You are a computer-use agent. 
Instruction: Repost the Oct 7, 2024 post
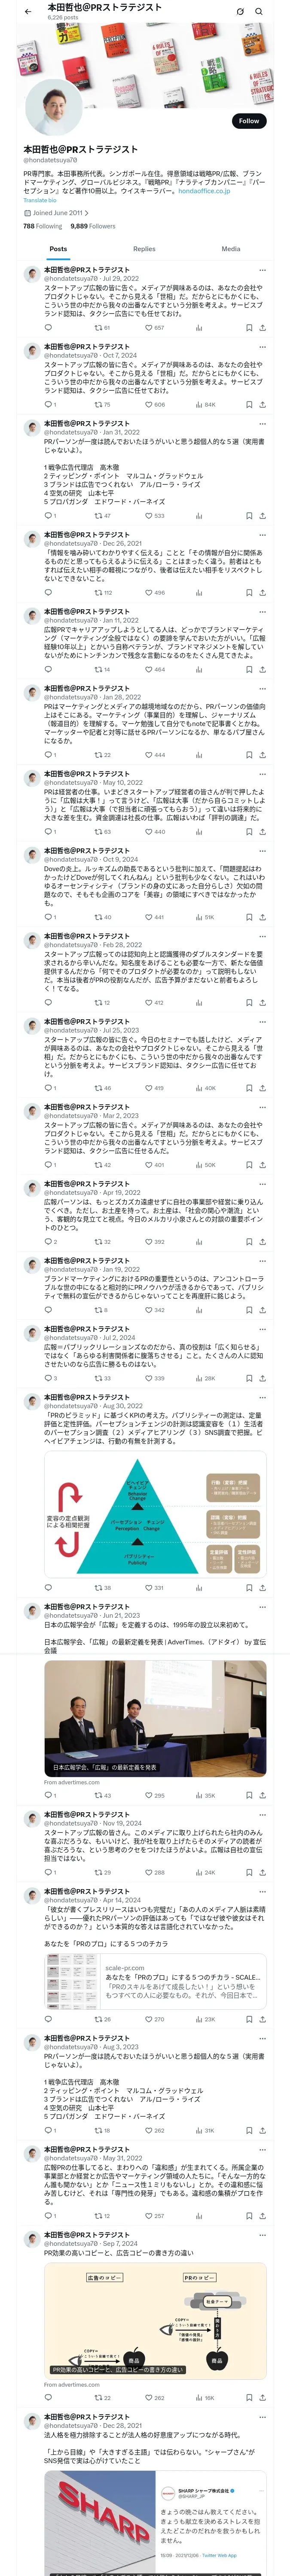[x=102, y=405]
